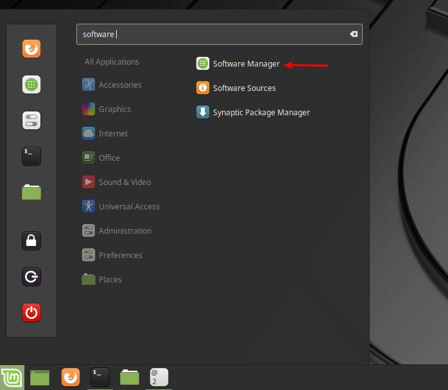Click the Linux Mint menu button on taskbar

(x=11, y=377)
